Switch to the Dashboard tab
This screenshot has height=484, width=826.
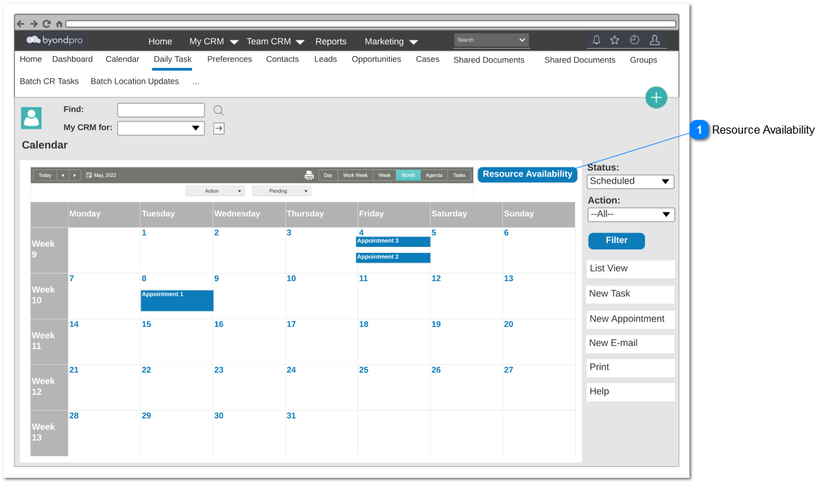click(x=72, y=60)
